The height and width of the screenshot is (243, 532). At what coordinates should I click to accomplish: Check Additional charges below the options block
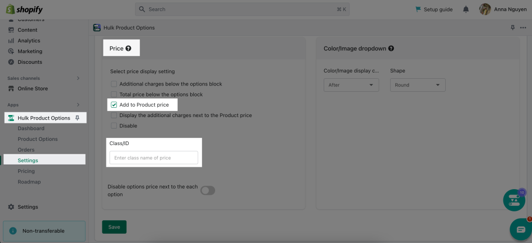[x=114, y=83]
